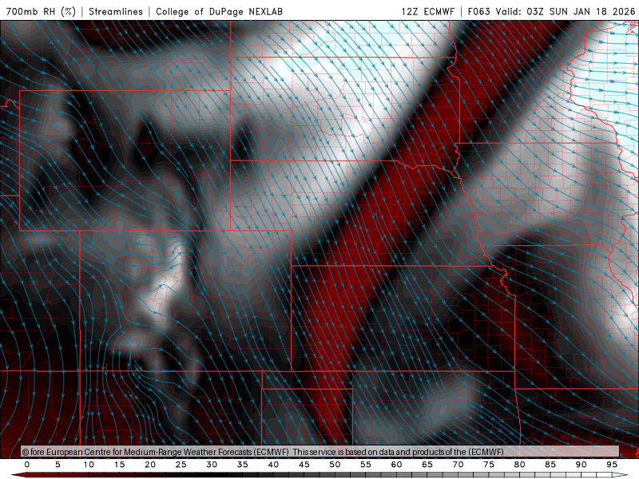Click the "70" colorbar label

458,465
